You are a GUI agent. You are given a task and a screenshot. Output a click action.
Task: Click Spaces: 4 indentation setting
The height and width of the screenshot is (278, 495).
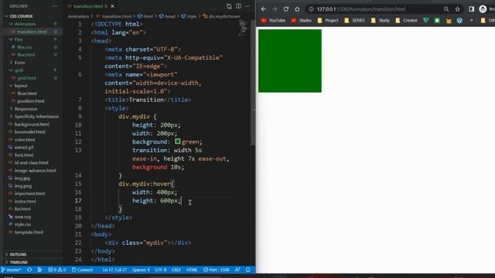point(141,270)
